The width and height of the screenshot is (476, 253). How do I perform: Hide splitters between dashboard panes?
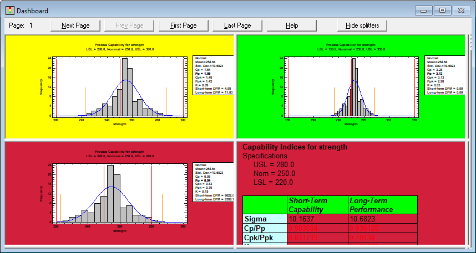[362, 25]
